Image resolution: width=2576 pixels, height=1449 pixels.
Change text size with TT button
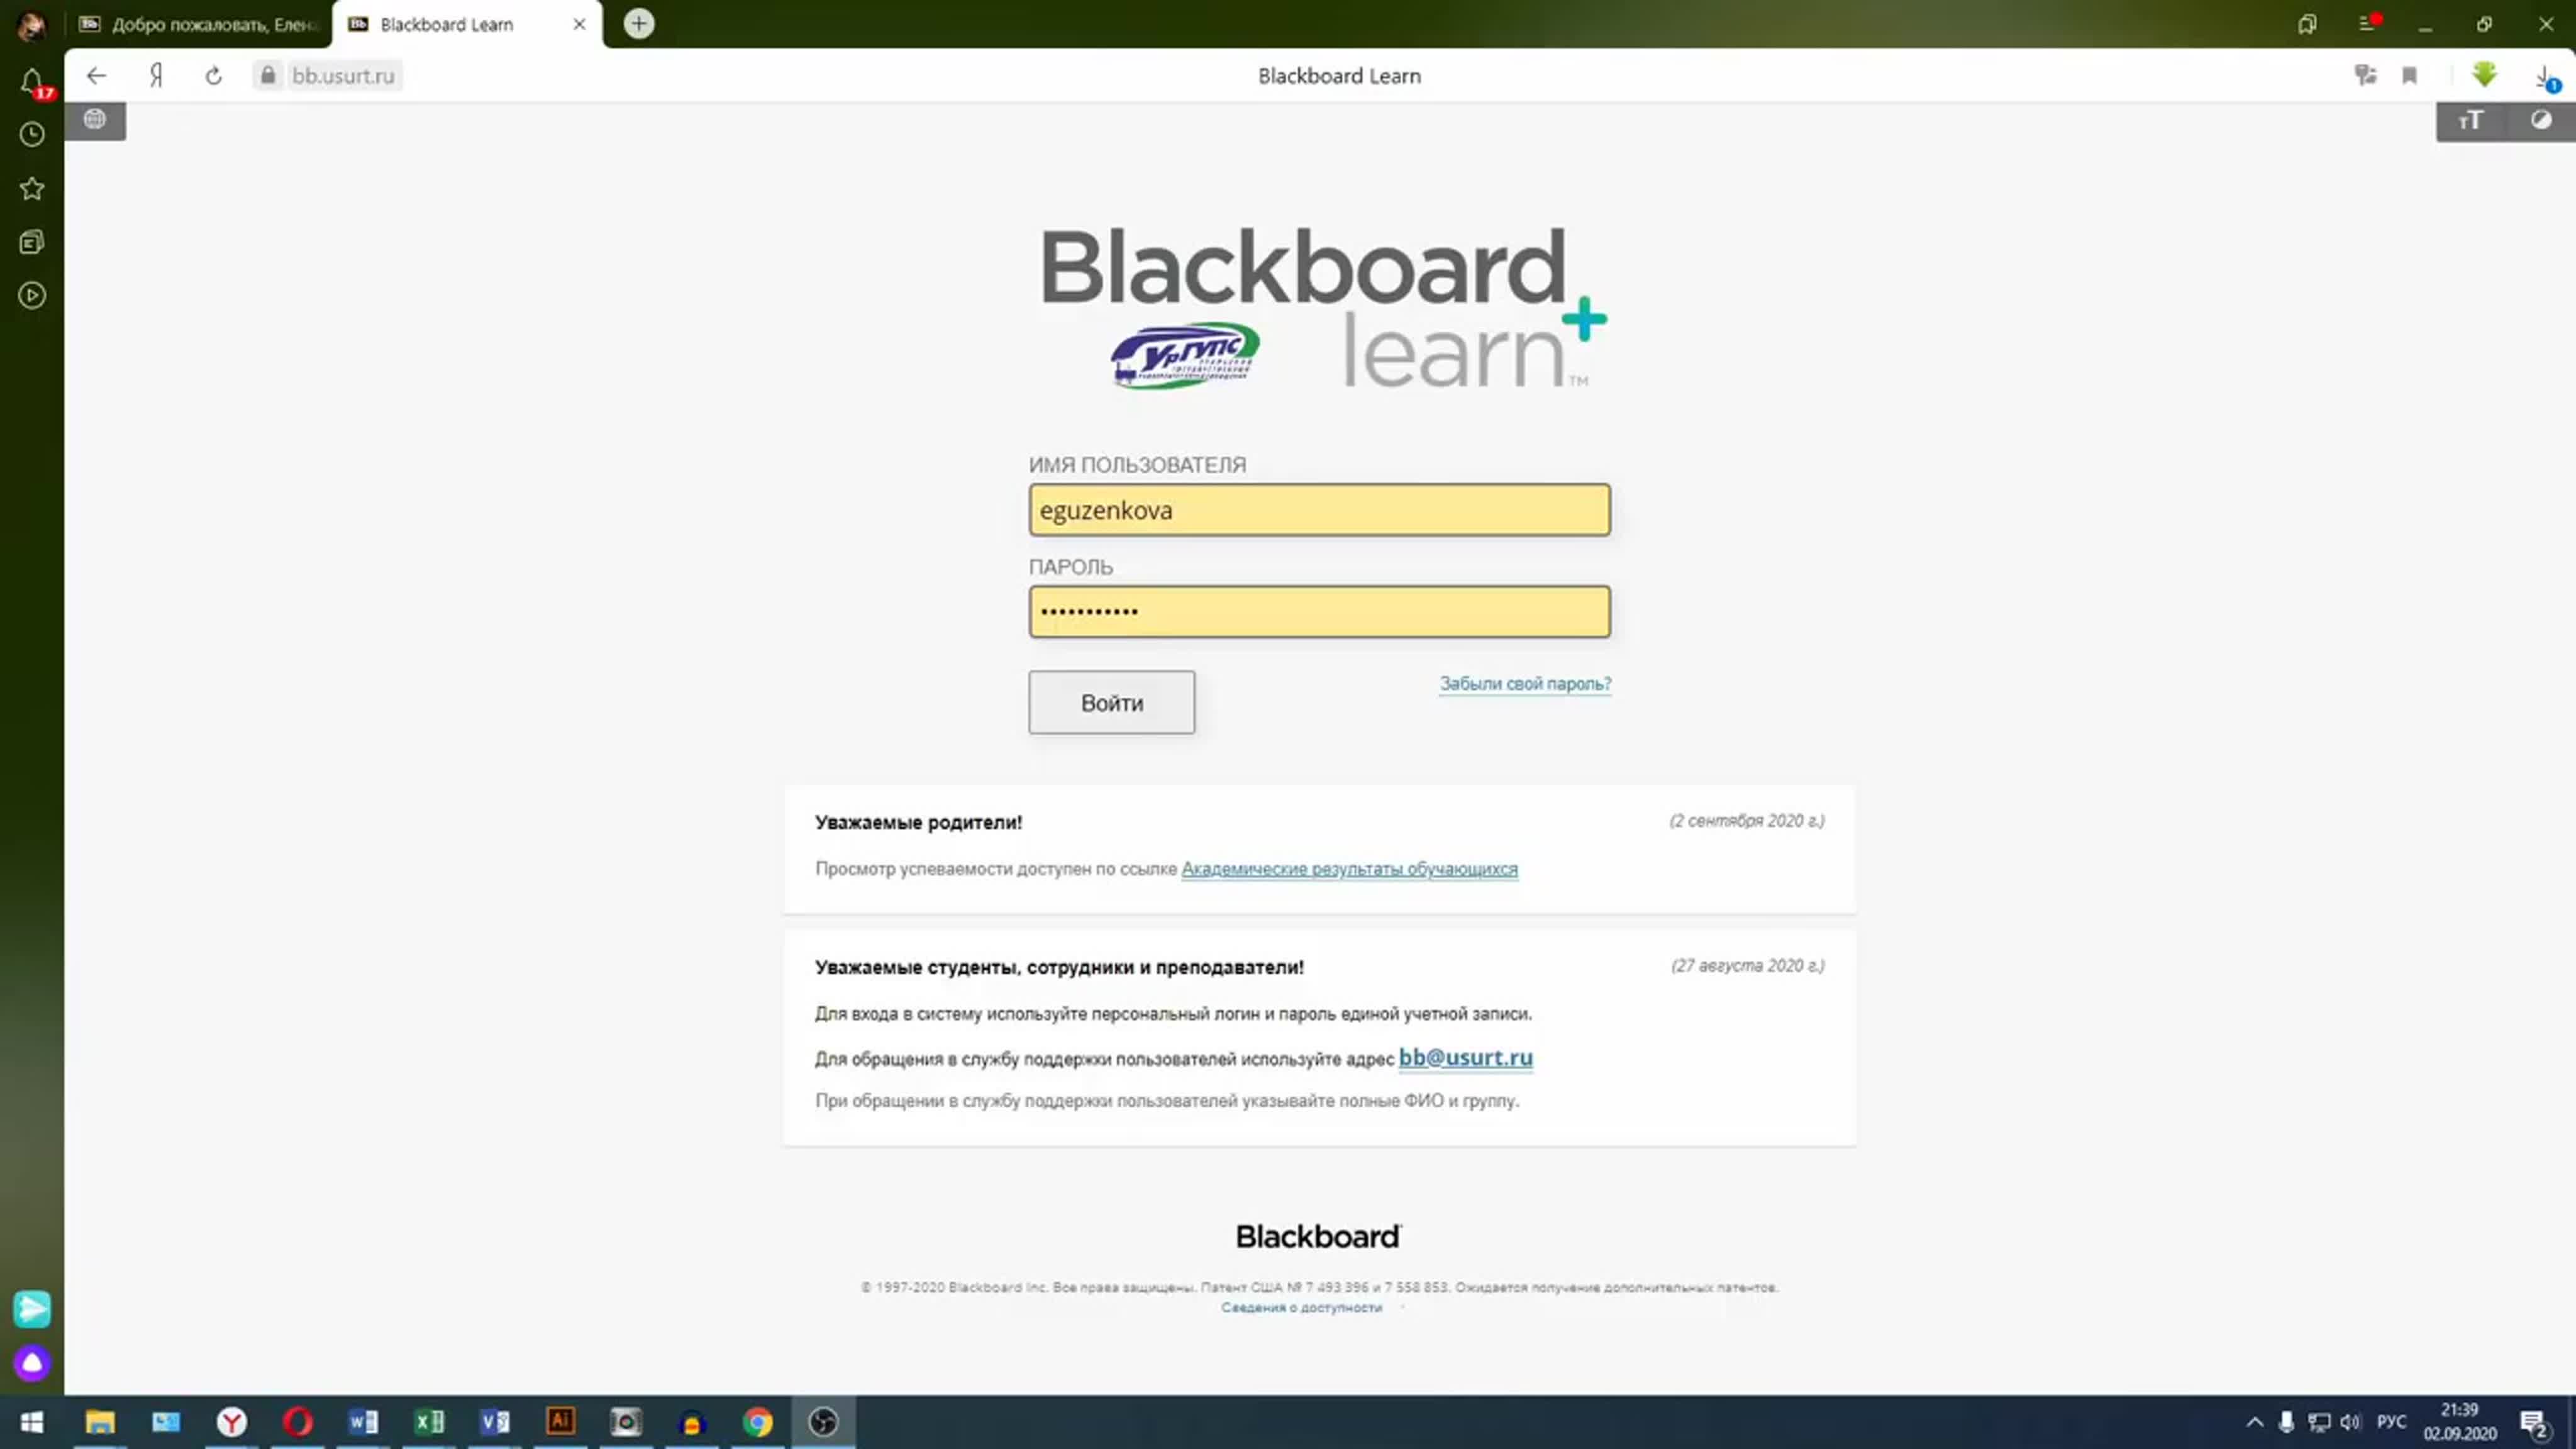tap(2471, 121)
